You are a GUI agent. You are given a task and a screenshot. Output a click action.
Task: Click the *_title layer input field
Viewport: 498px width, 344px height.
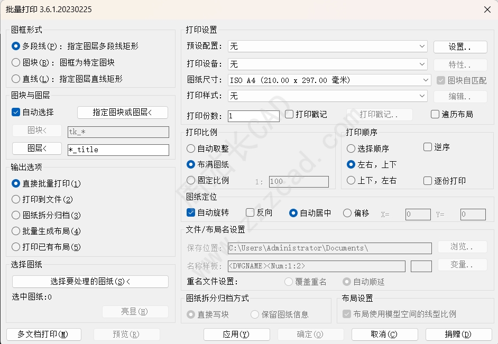(118, 150)
